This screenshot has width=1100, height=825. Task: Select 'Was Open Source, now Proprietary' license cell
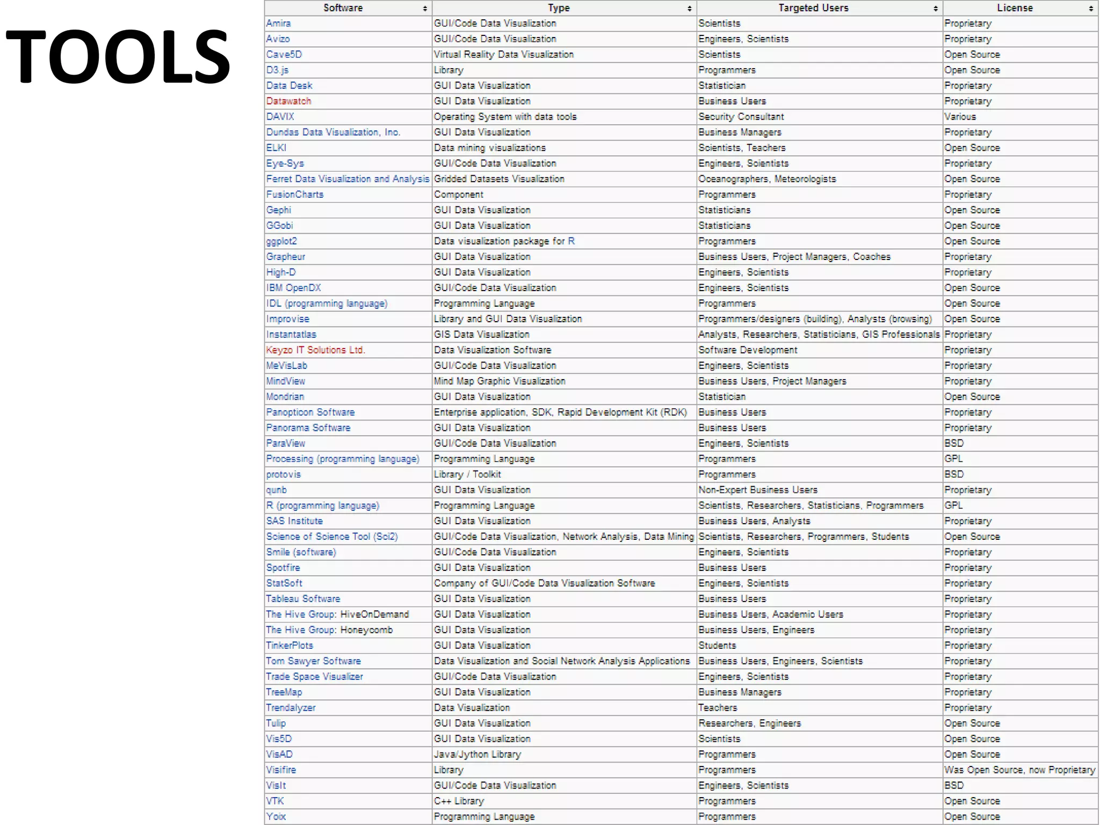(x=1020, y=771)
